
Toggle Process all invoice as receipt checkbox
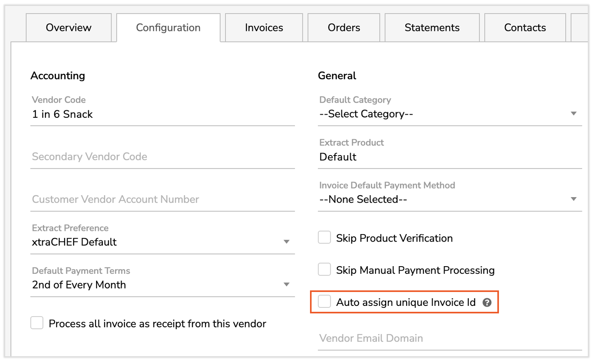(37, 323)
